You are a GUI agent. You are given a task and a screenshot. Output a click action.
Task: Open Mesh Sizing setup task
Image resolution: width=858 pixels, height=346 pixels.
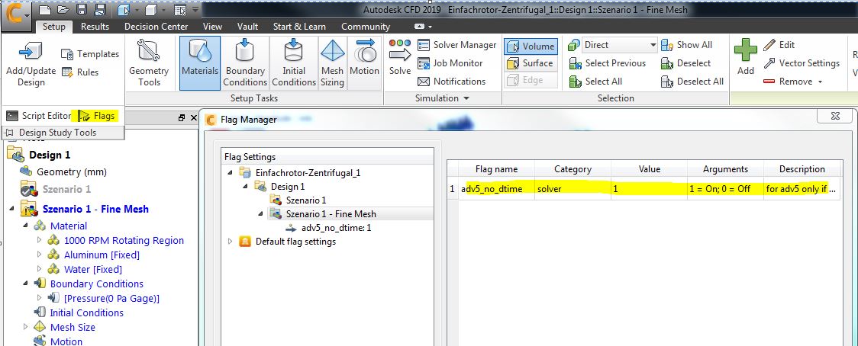[331, 62]
